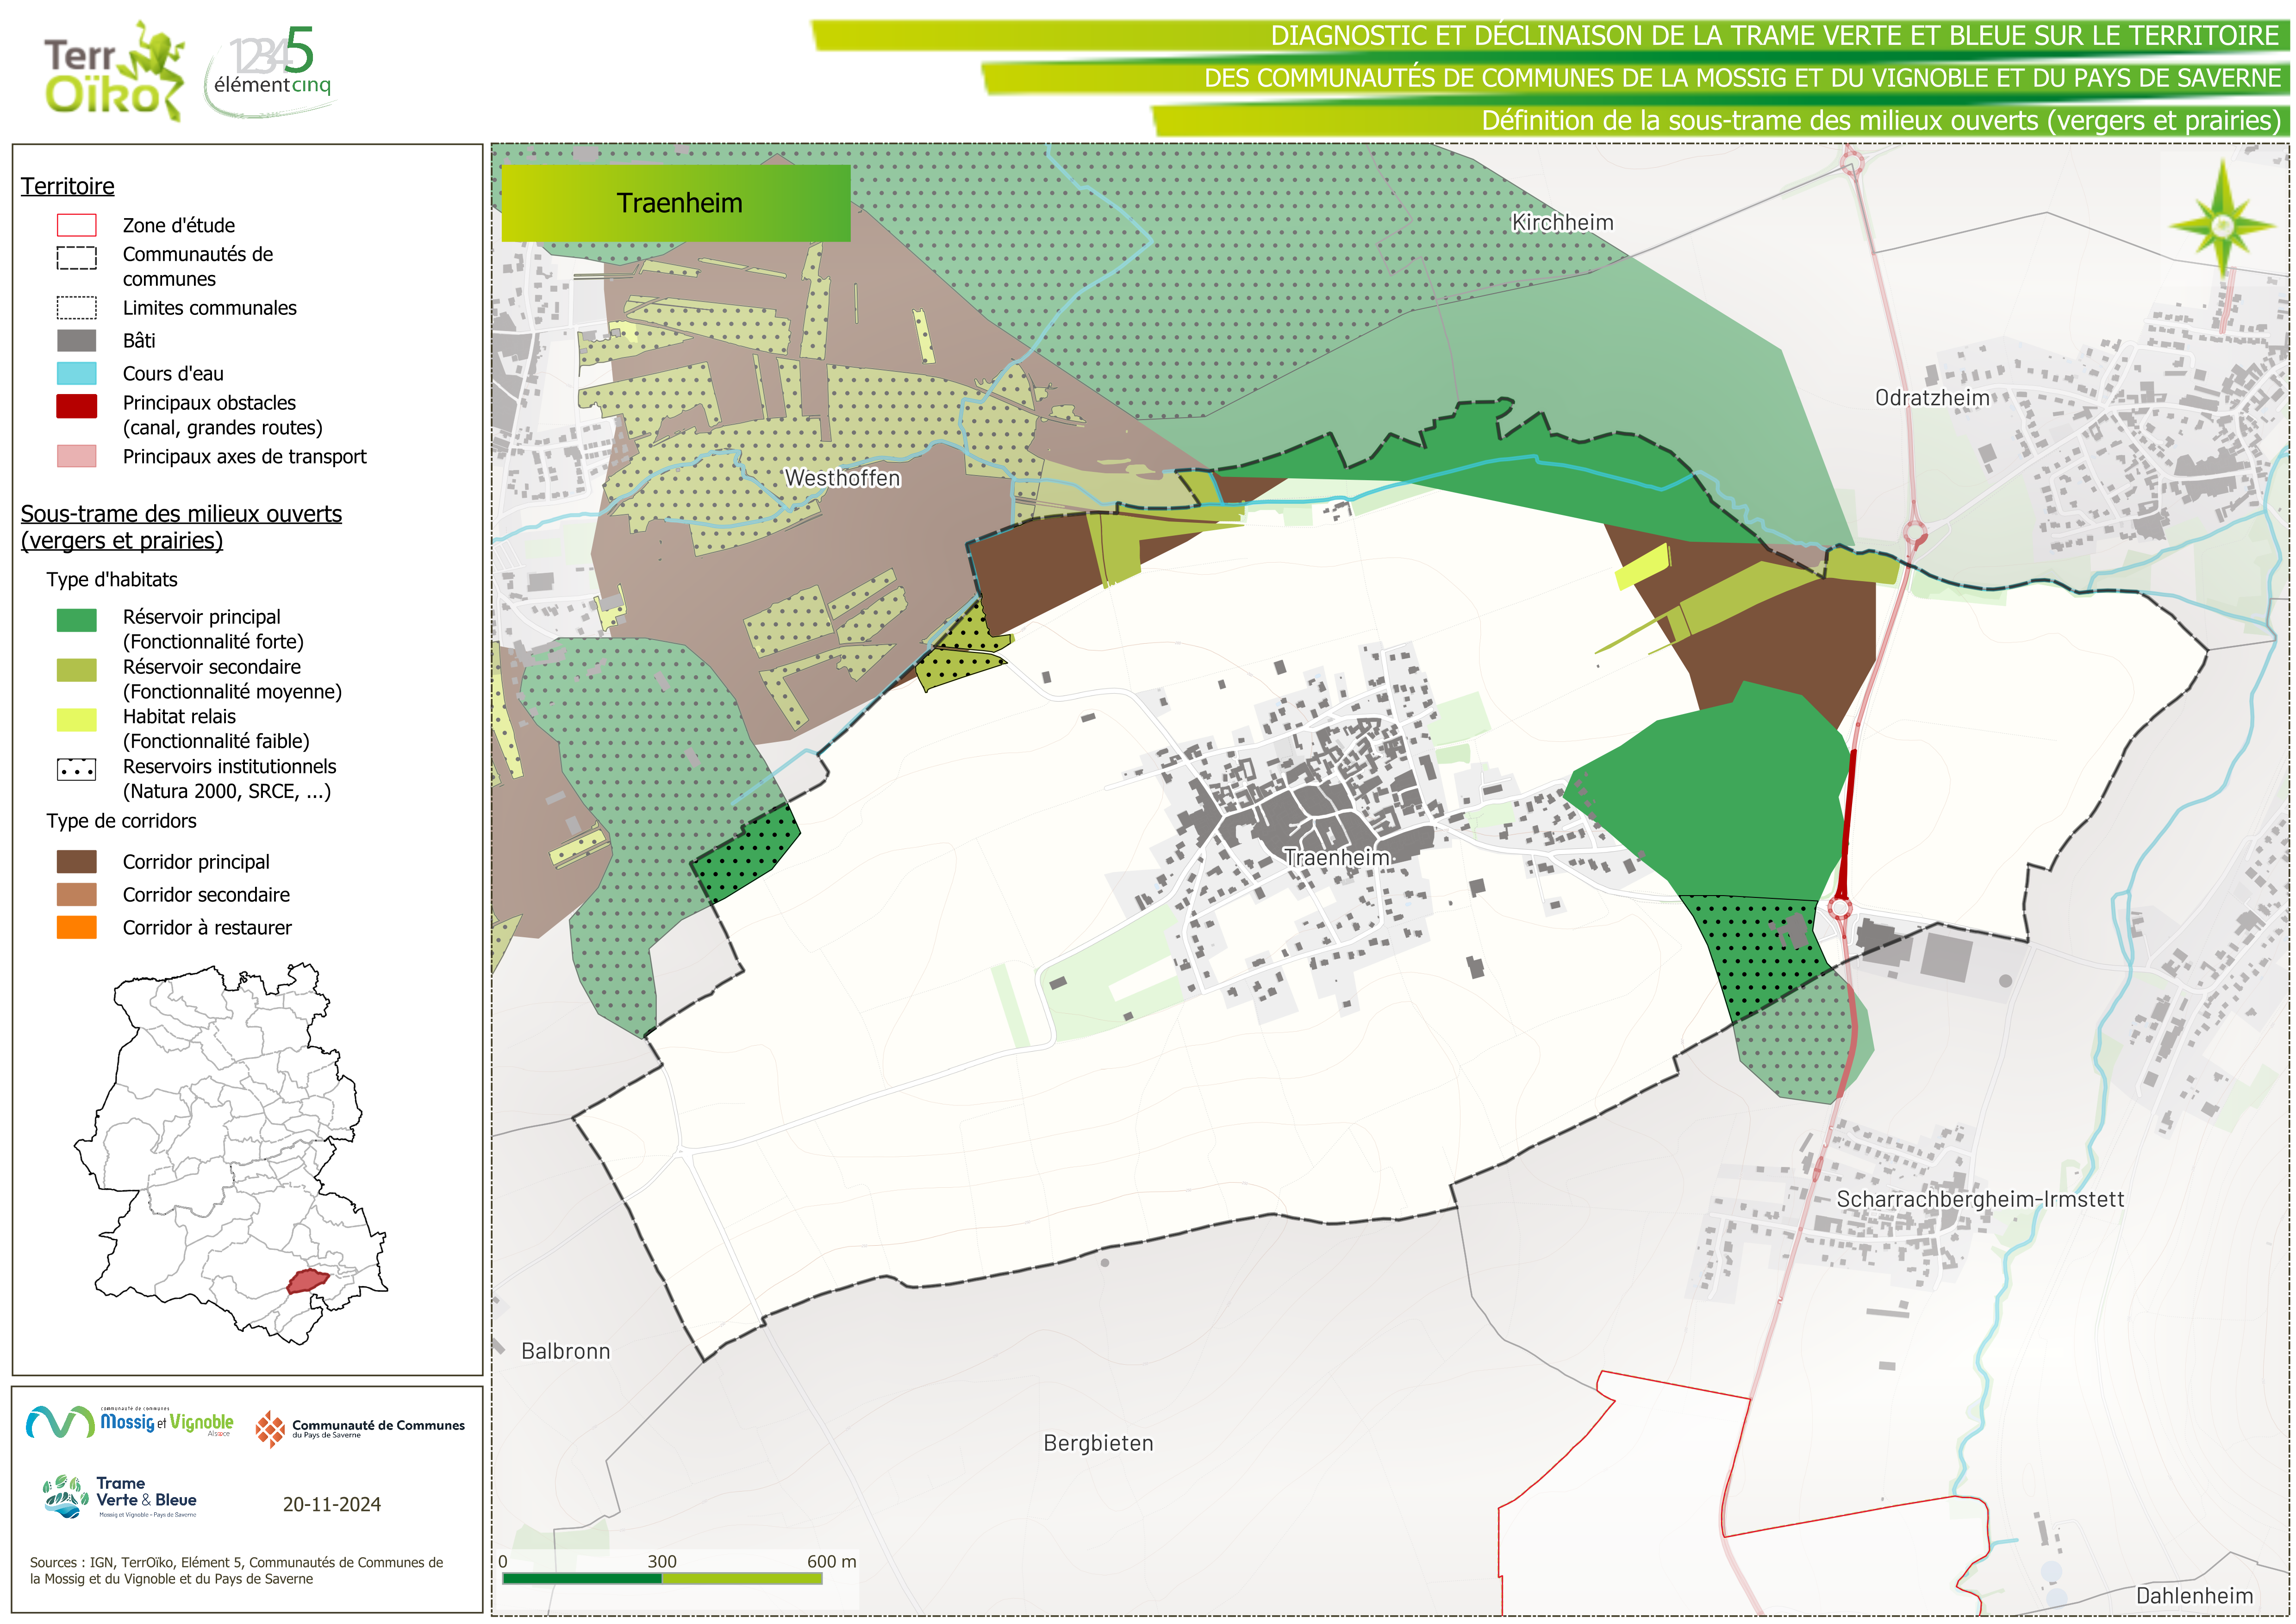Click the red Zone d'étude legend box
The height and width of the screenshot is (1624, 2296).
click(x=77, y=225)
